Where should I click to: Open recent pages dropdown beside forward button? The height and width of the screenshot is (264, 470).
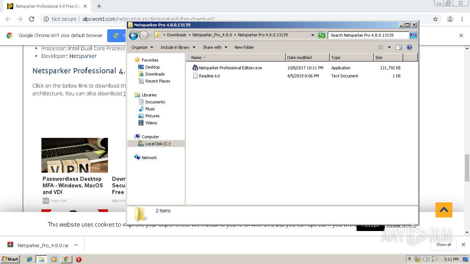coord(151,36)
